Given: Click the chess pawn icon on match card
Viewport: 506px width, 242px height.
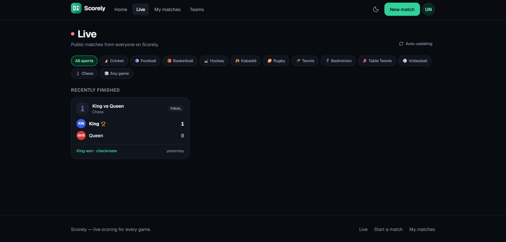Looking at the screenshot, I should pyautogui.click(x=82, y=108).
